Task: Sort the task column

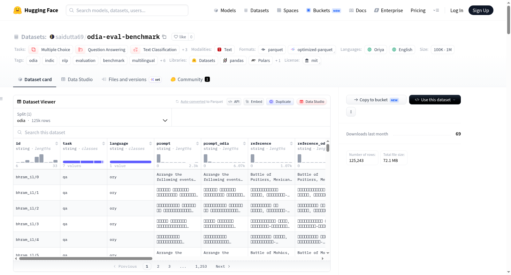Action: (103, 143)
